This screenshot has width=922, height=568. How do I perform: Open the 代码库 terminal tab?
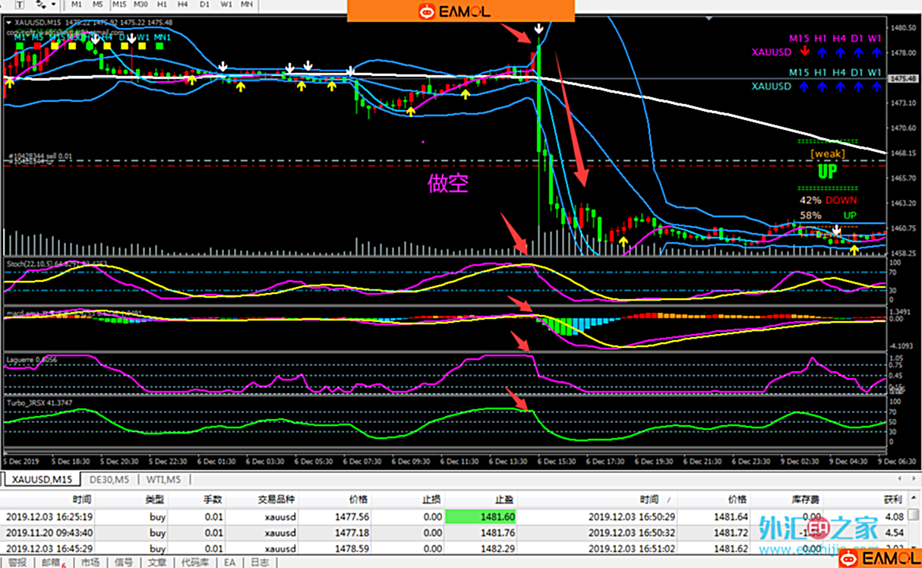point(194,563)
